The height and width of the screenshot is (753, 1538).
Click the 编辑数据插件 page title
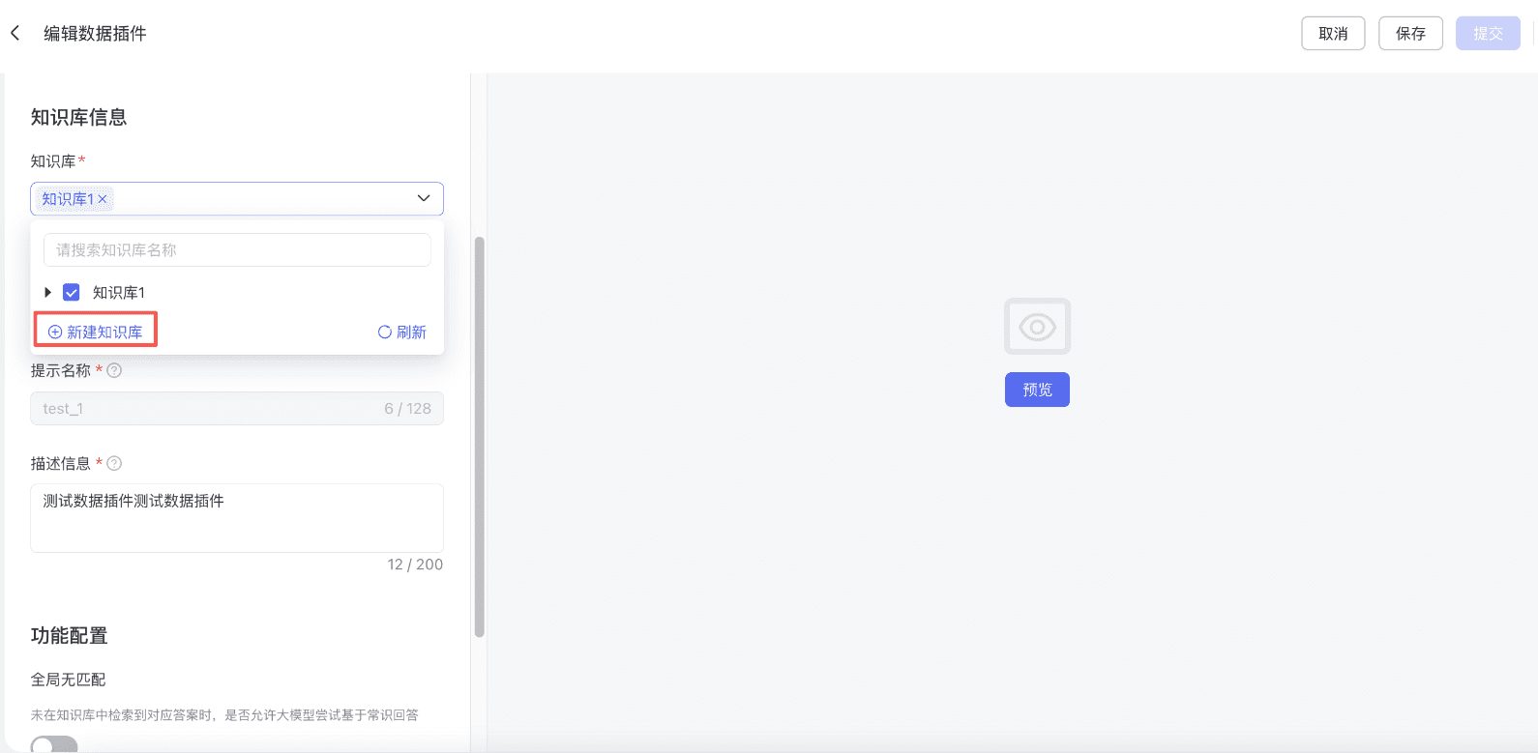pos(95,33)
